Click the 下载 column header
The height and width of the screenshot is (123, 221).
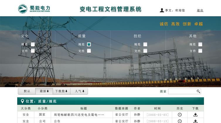195,108
